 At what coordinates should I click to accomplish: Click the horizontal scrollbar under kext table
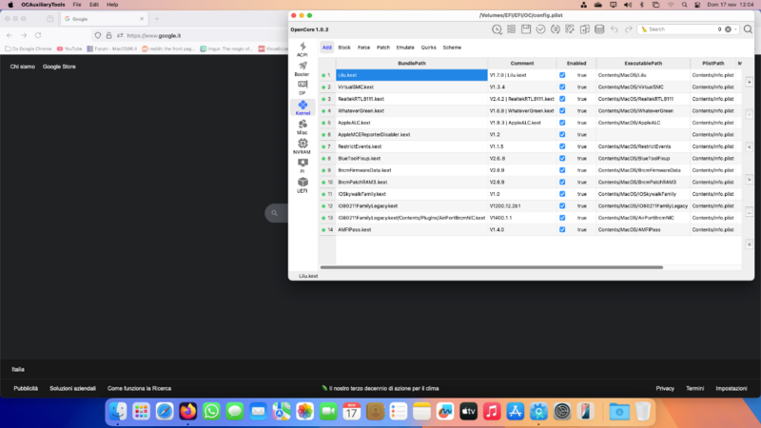click(491, 267)
